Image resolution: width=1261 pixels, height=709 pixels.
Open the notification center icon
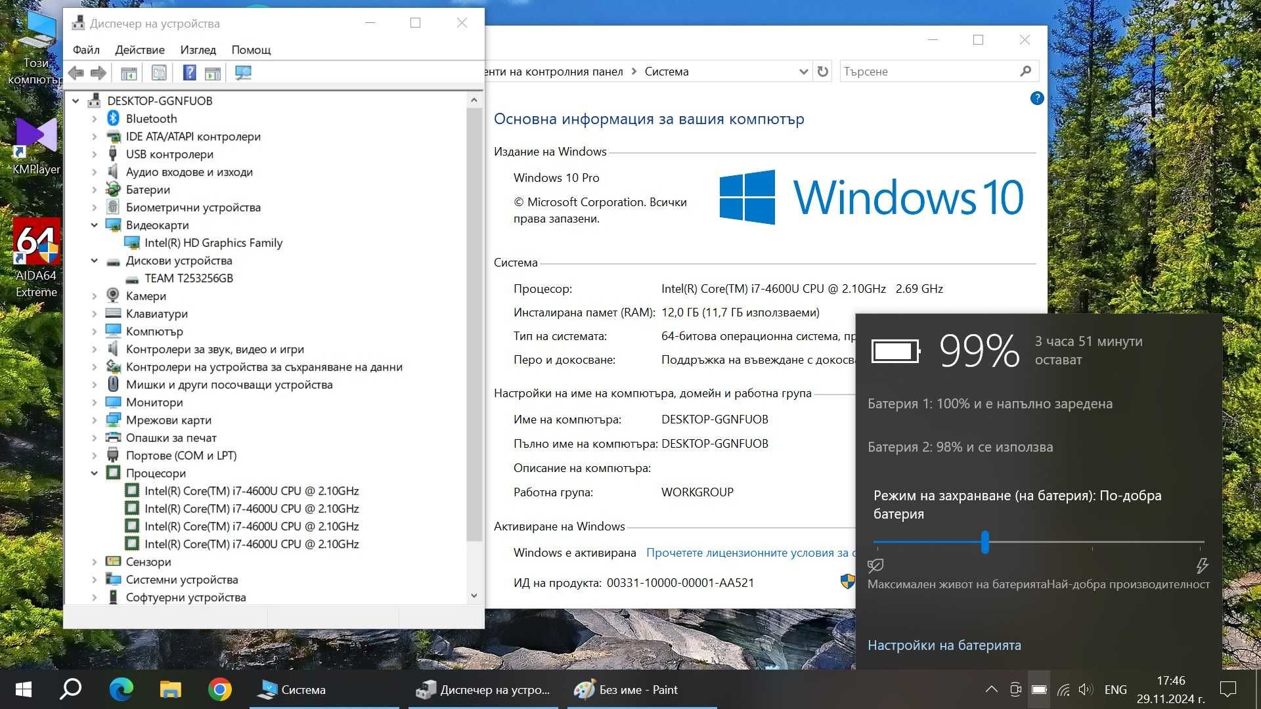1228,689
